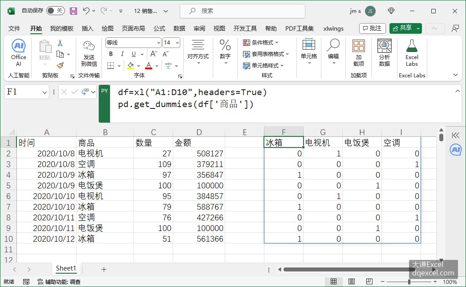Select the Format Painter brush
466x287 pixels.
tap(60, 65)
